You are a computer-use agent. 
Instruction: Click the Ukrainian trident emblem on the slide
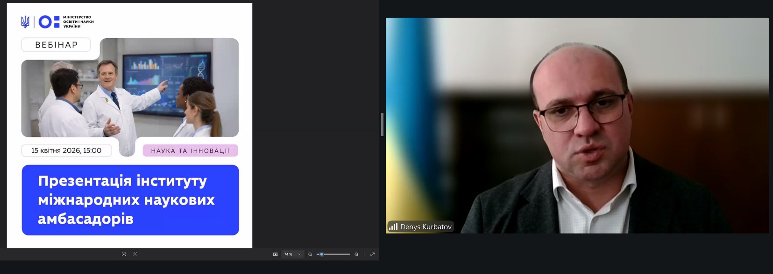tap(25, 22)
